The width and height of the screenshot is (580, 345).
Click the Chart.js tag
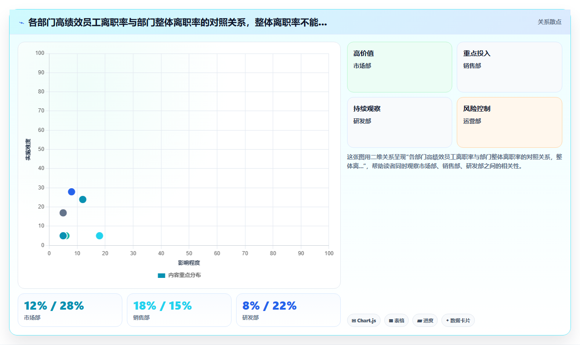point(364,321)
